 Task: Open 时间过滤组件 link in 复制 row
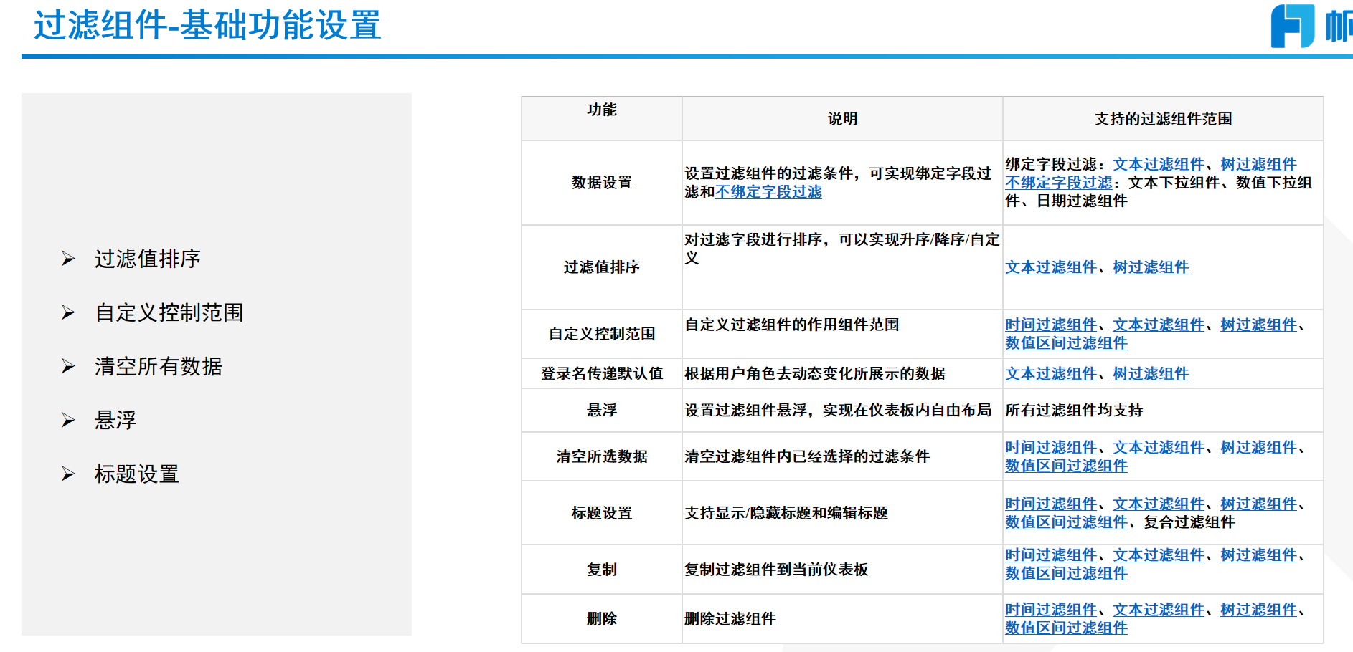pos(1051,555)
